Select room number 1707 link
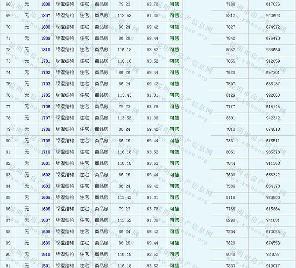Viewport: 296px width, 268px height. [x=45, y=118]
